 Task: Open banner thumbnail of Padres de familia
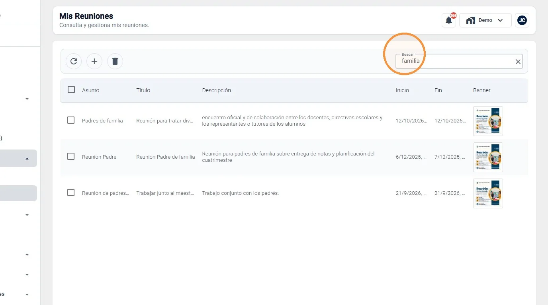(488, 121)
